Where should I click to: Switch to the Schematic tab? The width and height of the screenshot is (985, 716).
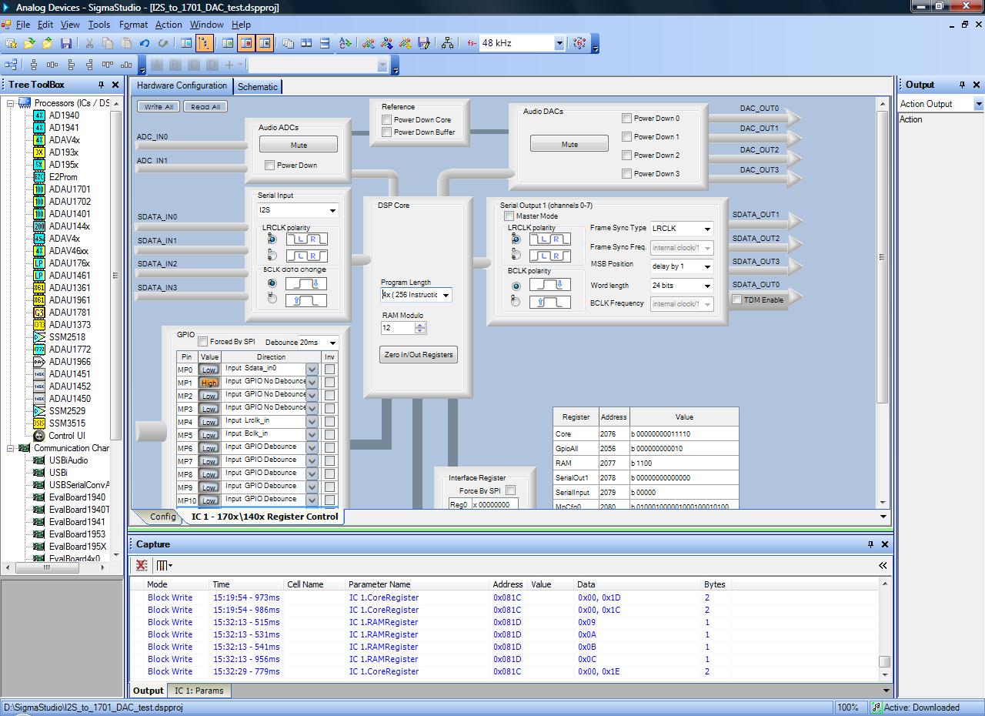(x=257, y=87)
